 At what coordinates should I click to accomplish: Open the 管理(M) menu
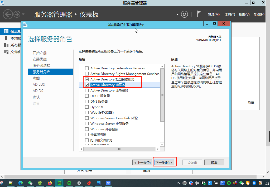pos(214,15)
